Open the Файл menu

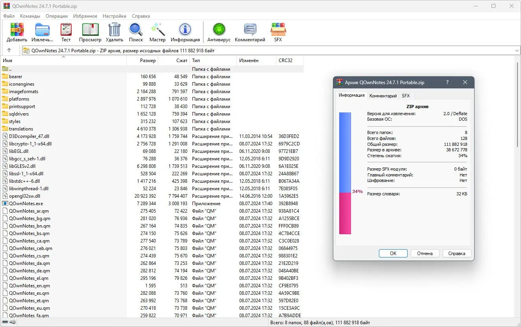(x=9, y=16)
